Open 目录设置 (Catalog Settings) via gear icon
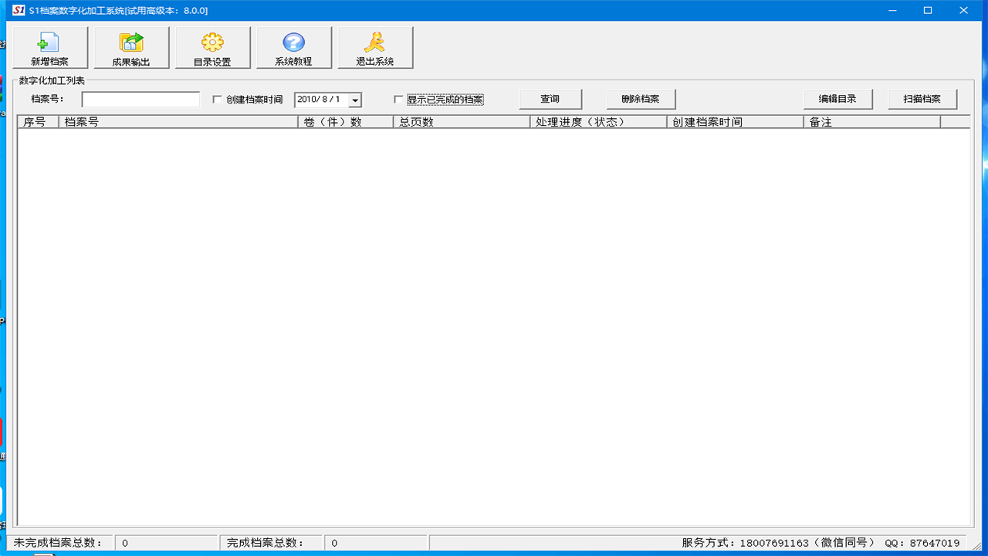988x556 pixels. pos(212,46)
